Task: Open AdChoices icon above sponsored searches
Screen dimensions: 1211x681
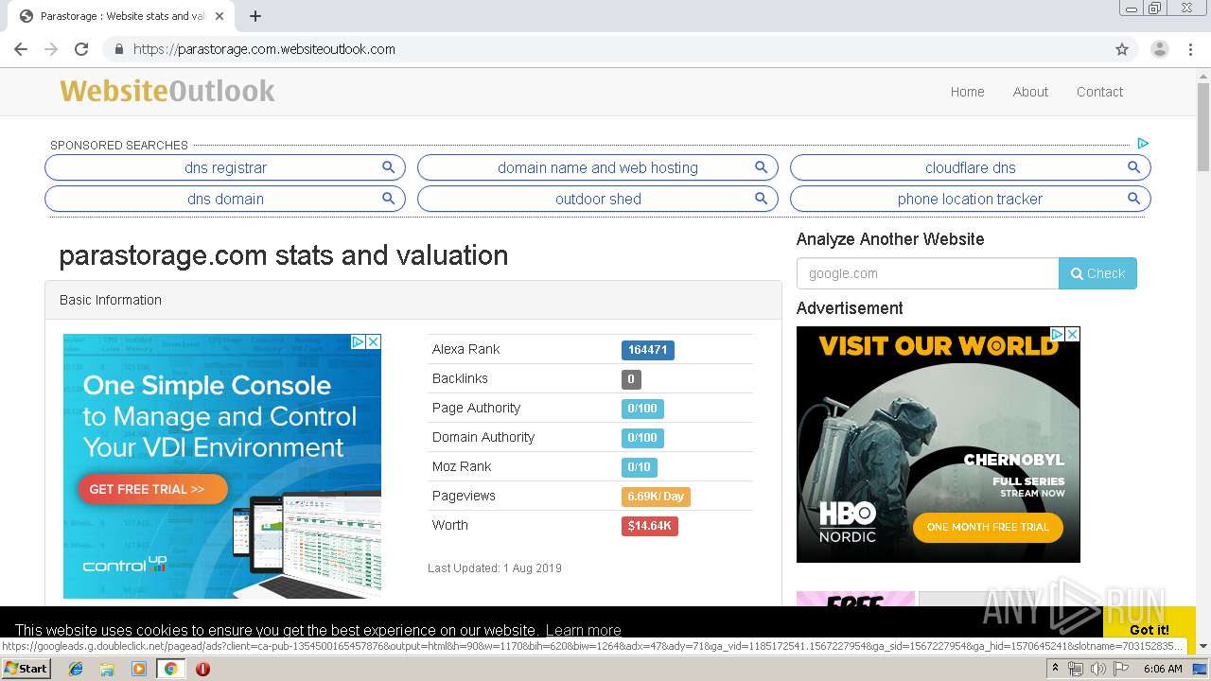Action: pyautogui.click(x=1143, y=144)
